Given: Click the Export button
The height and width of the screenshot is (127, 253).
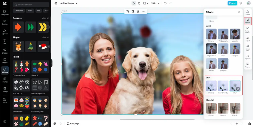Looking at the screenshot, I should 232,3.
